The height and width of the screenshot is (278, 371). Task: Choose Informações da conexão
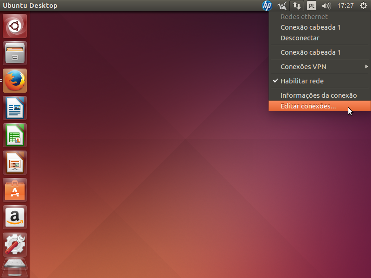pos(319,95)
